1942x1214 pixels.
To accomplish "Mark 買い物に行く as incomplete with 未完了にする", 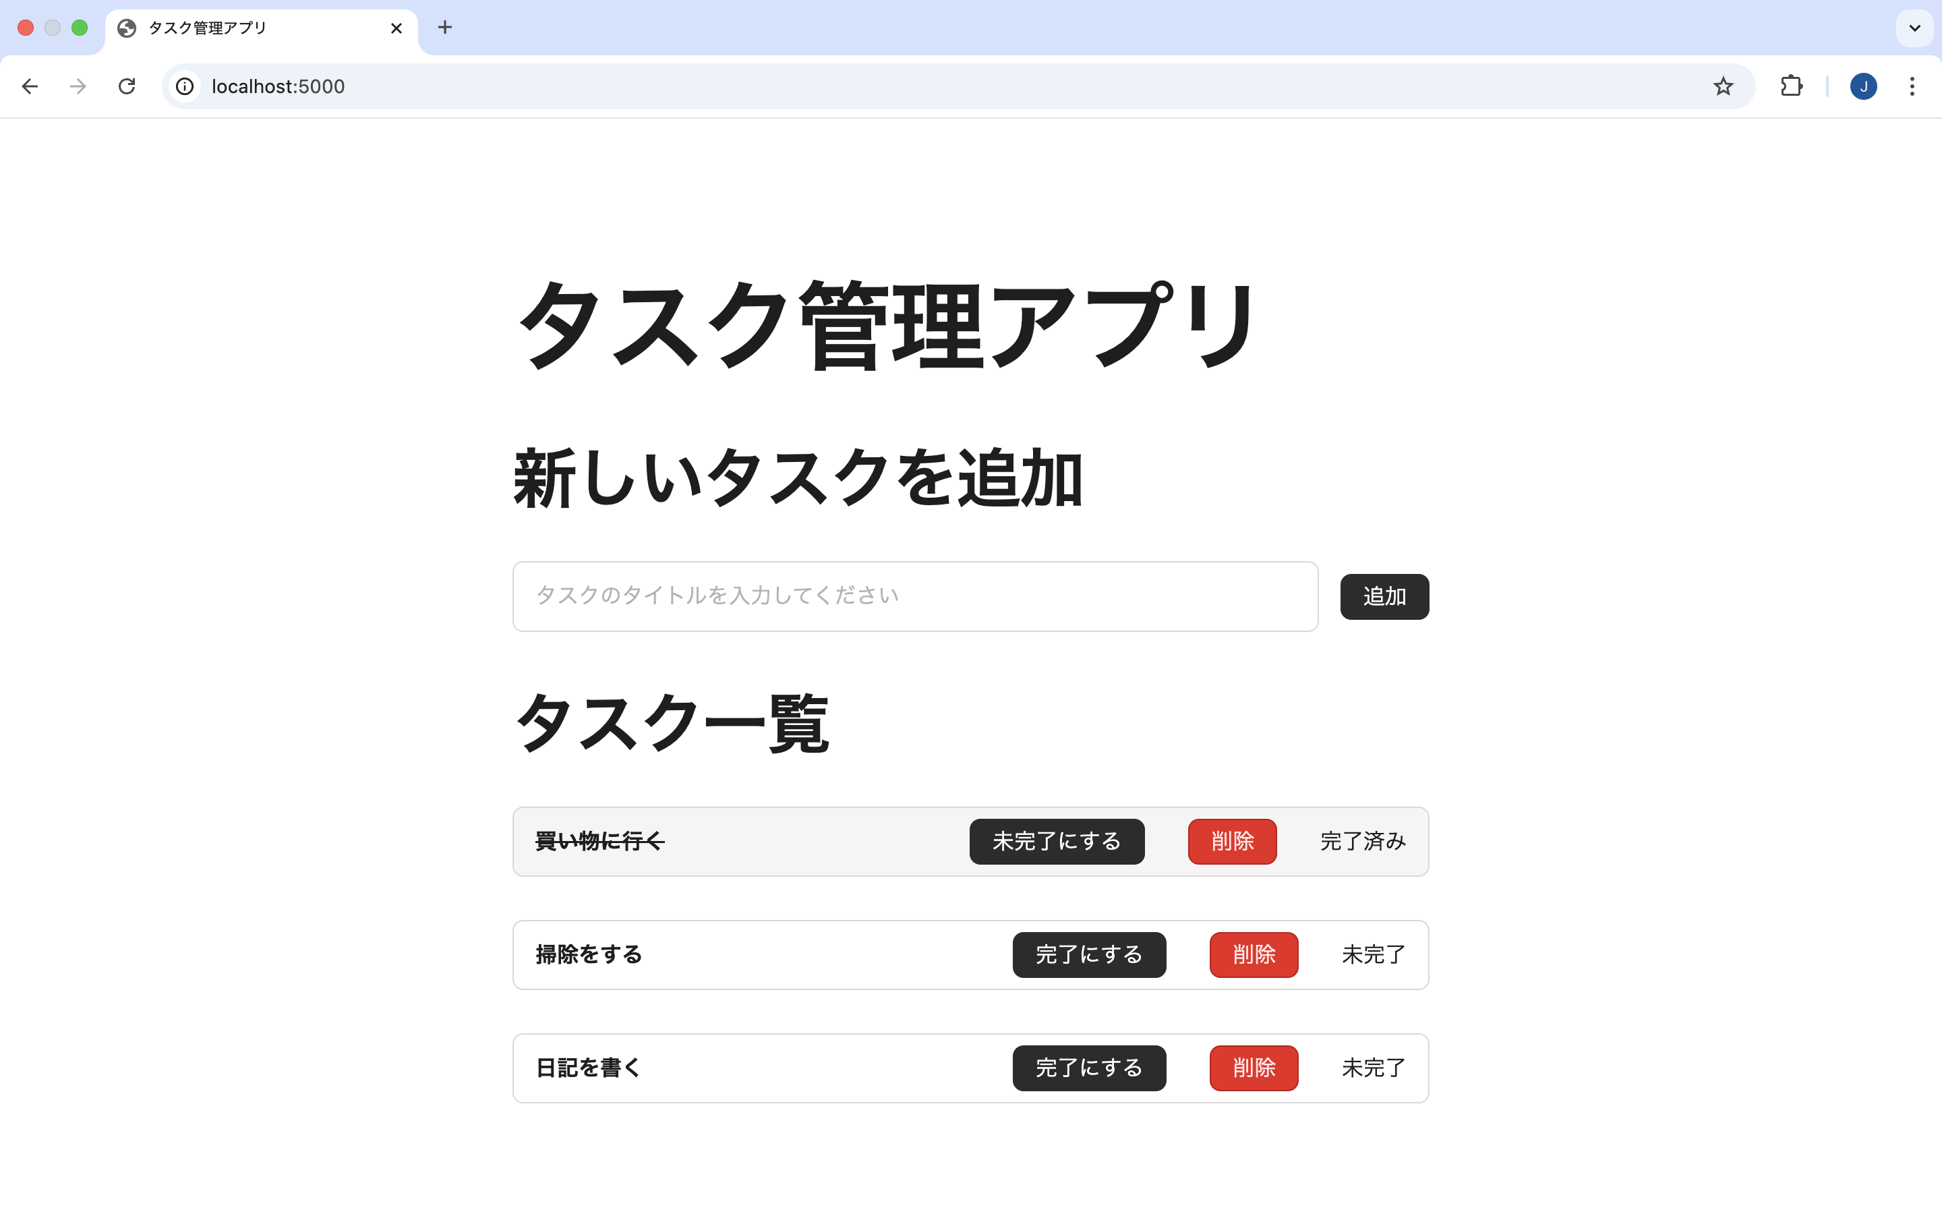I will (1057, 840).
